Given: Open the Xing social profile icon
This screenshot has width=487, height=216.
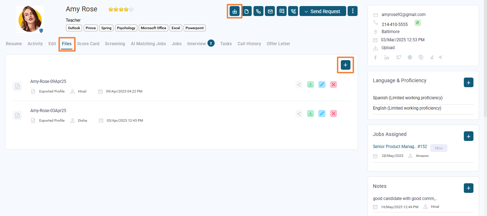Looking at the screenshot, I should [x=441, y=57].
